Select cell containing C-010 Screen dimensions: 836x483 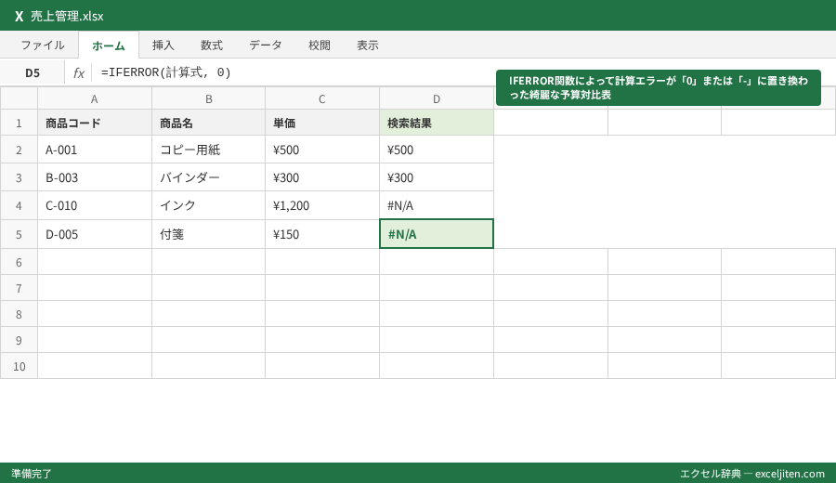pos(95,205)
